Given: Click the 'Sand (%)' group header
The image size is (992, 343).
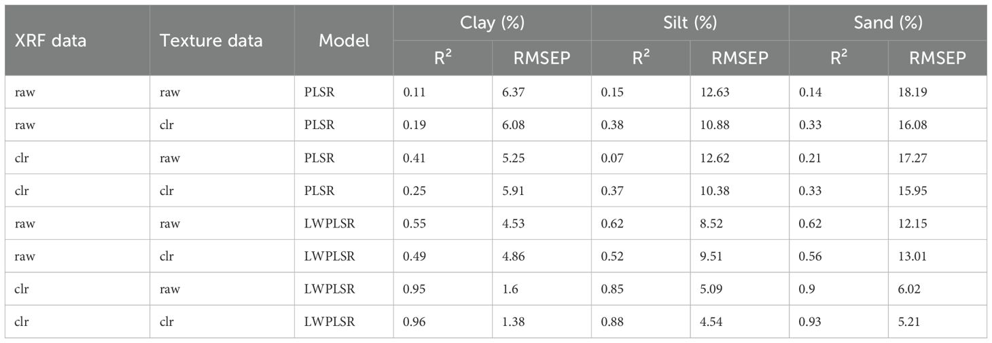Looking at the screenshot, I should click(887, 23).
